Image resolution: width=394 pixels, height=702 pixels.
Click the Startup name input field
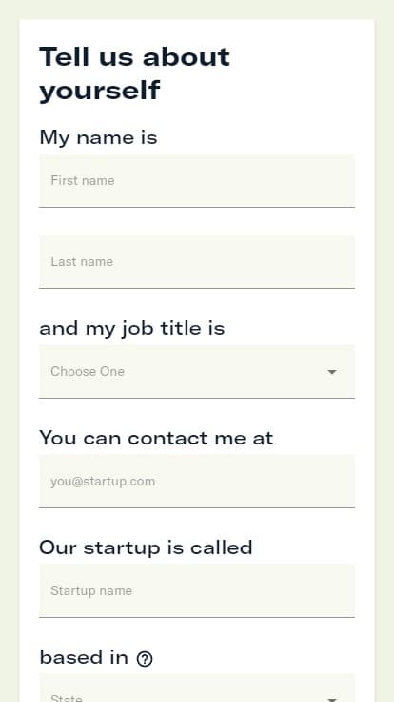[197, 591]
